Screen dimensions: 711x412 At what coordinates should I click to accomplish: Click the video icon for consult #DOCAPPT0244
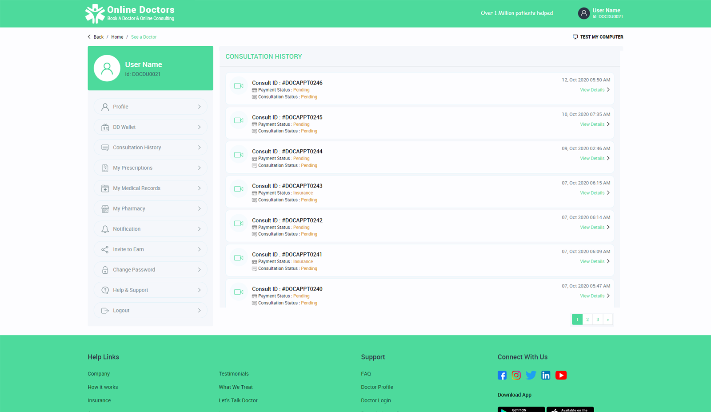(239, 155)
